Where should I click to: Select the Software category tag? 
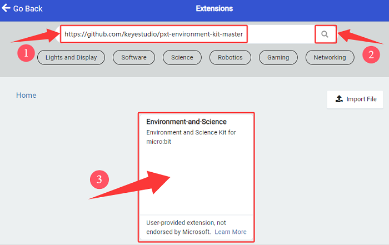[x=134, y=58]
